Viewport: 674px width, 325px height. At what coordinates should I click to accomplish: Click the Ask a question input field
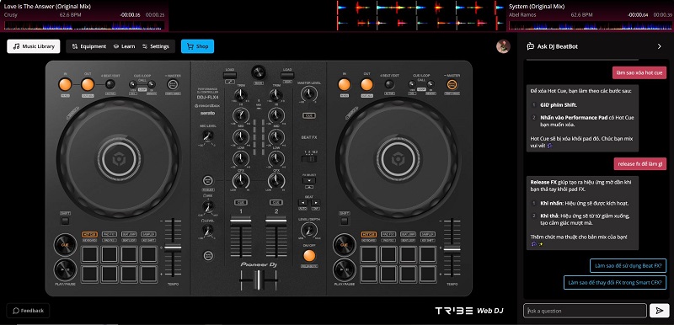click(x=585, y=311)
